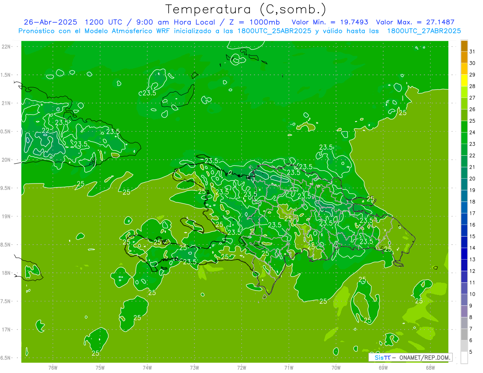Click the '71W' longitude axis label
483x373 pixels.
[x=289, y=367]
